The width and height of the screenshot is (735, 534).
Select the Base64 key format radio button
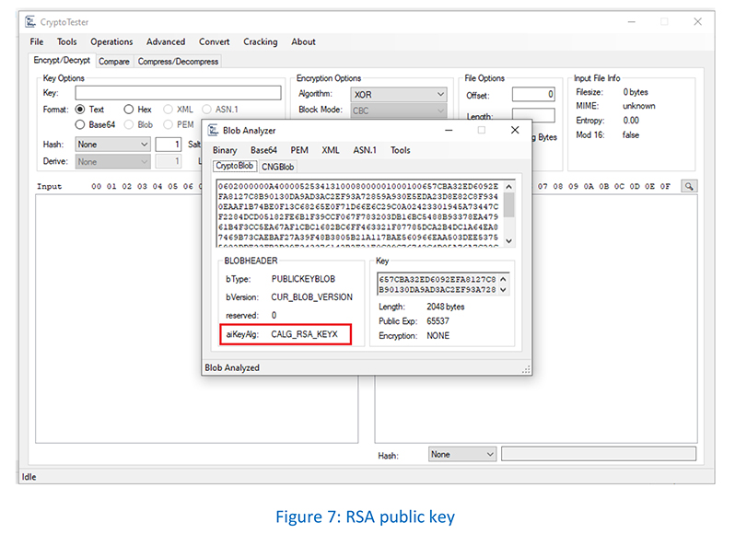(80, 124)
